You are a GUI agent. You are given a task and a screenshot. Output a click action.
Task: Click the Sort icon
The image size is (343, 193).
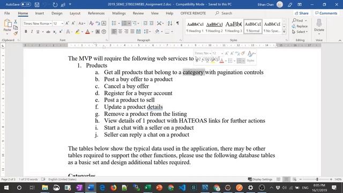[170, 23]
